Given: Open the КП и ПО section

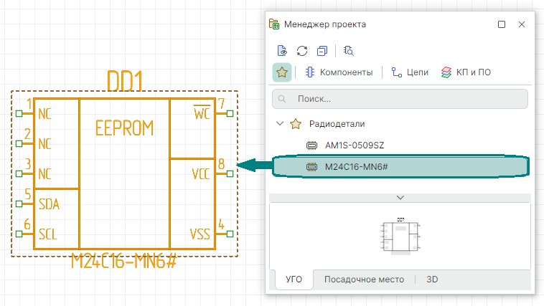Looking at the screenshot, I should [466, 72].
